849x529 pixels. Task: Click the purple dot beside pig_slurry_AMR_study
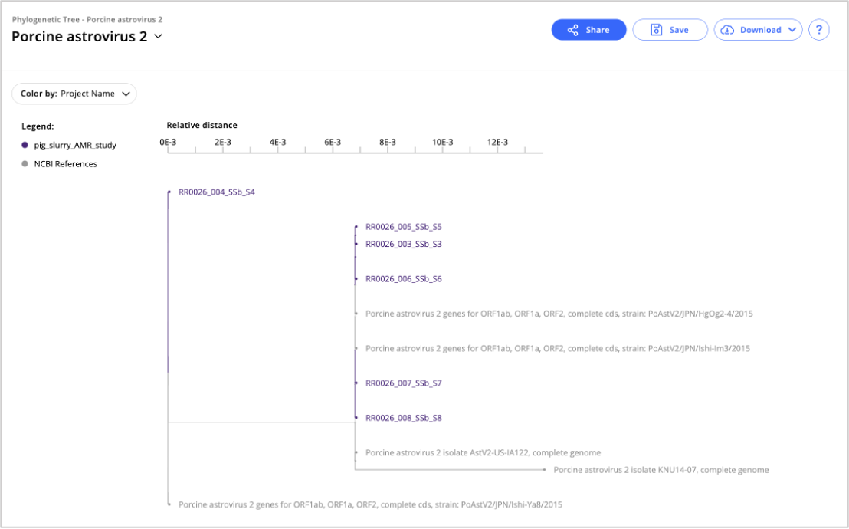[24, 145]
